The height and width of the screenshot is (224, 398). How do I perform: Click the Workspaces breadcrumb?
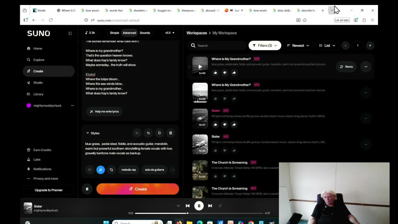tap(197, 33)
